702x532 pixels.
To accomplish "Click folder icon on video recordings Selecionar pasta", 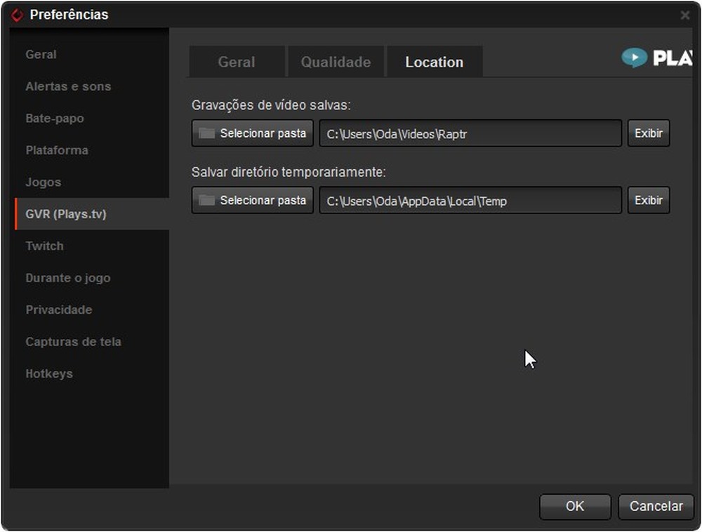I will 206,133.
